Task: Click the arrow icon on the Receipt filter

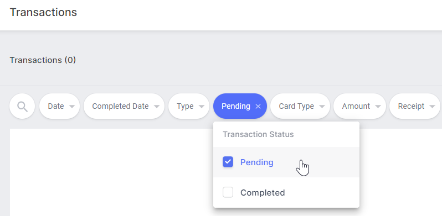Action: point(432,107)
